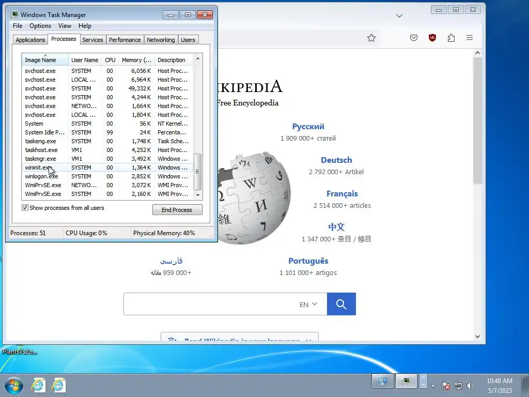Click the process list scroll up arrow

[x=198, y=59]
